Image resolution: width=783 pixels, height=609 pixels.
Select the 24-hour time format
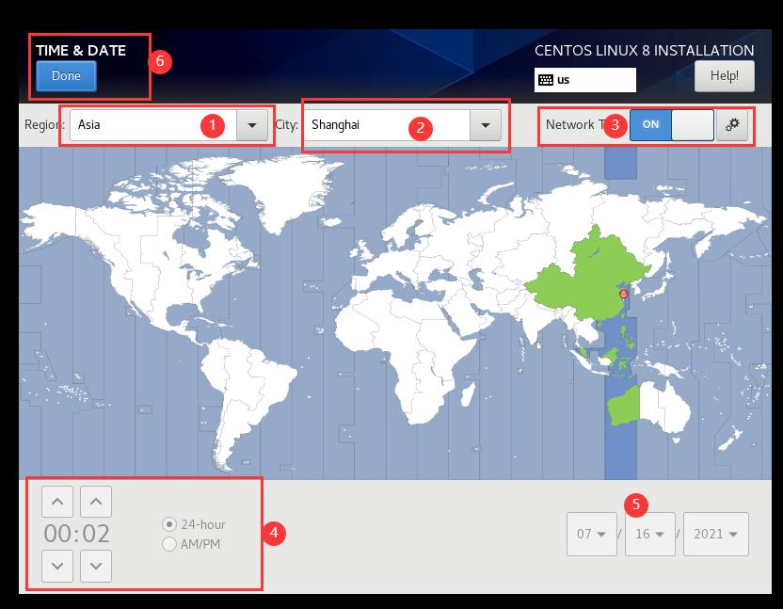click(169, 526)
